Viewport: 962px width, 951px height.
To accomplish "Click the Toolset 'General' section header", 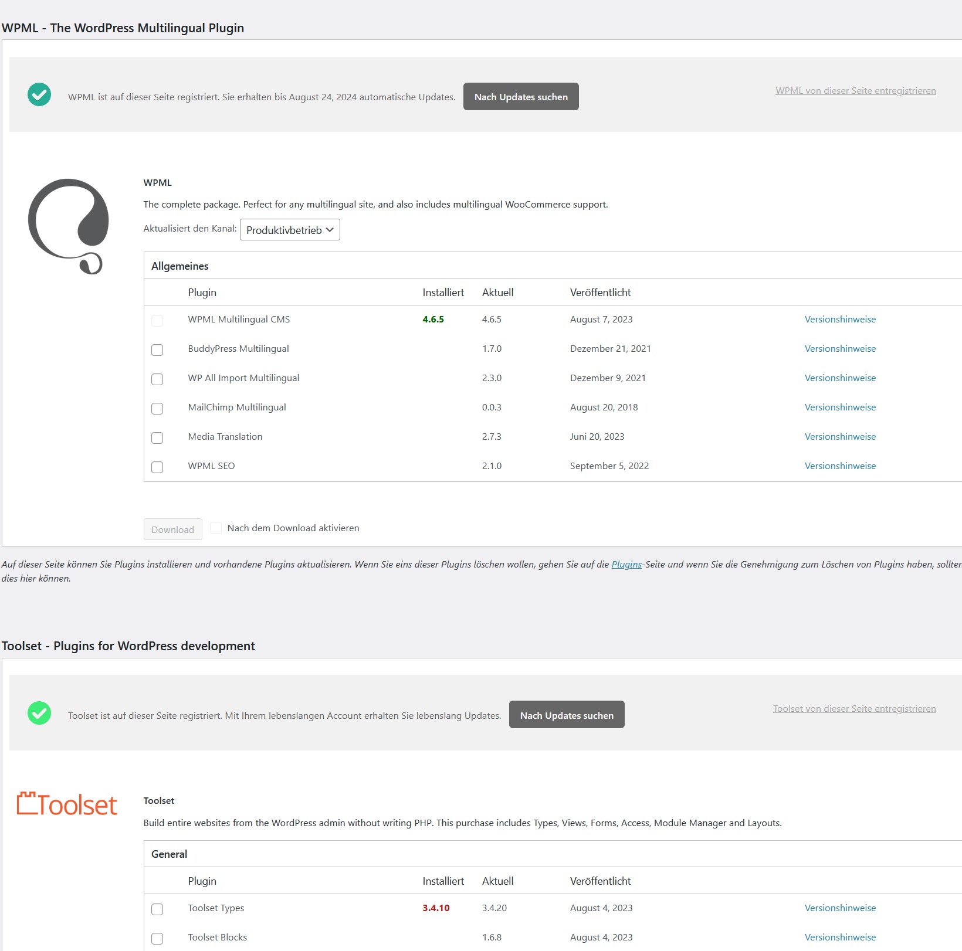I will tap(170, 854).
